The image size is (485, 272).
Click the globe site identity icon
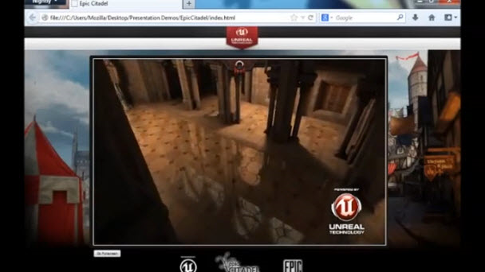[44, 18]
